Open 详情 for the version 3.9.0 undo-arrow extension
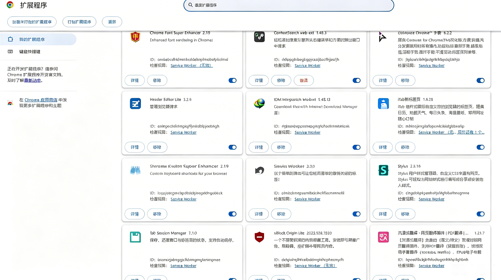The image size is (501, 280). (x=259, y=214)
